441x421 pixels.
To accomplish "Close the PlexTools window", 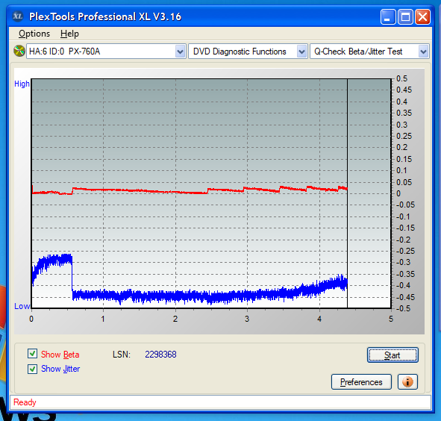I will 423,17.
